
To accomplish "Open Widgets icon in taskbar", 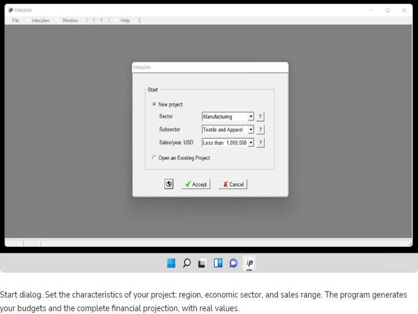I will pyautogui.click(x=218, y=263).
